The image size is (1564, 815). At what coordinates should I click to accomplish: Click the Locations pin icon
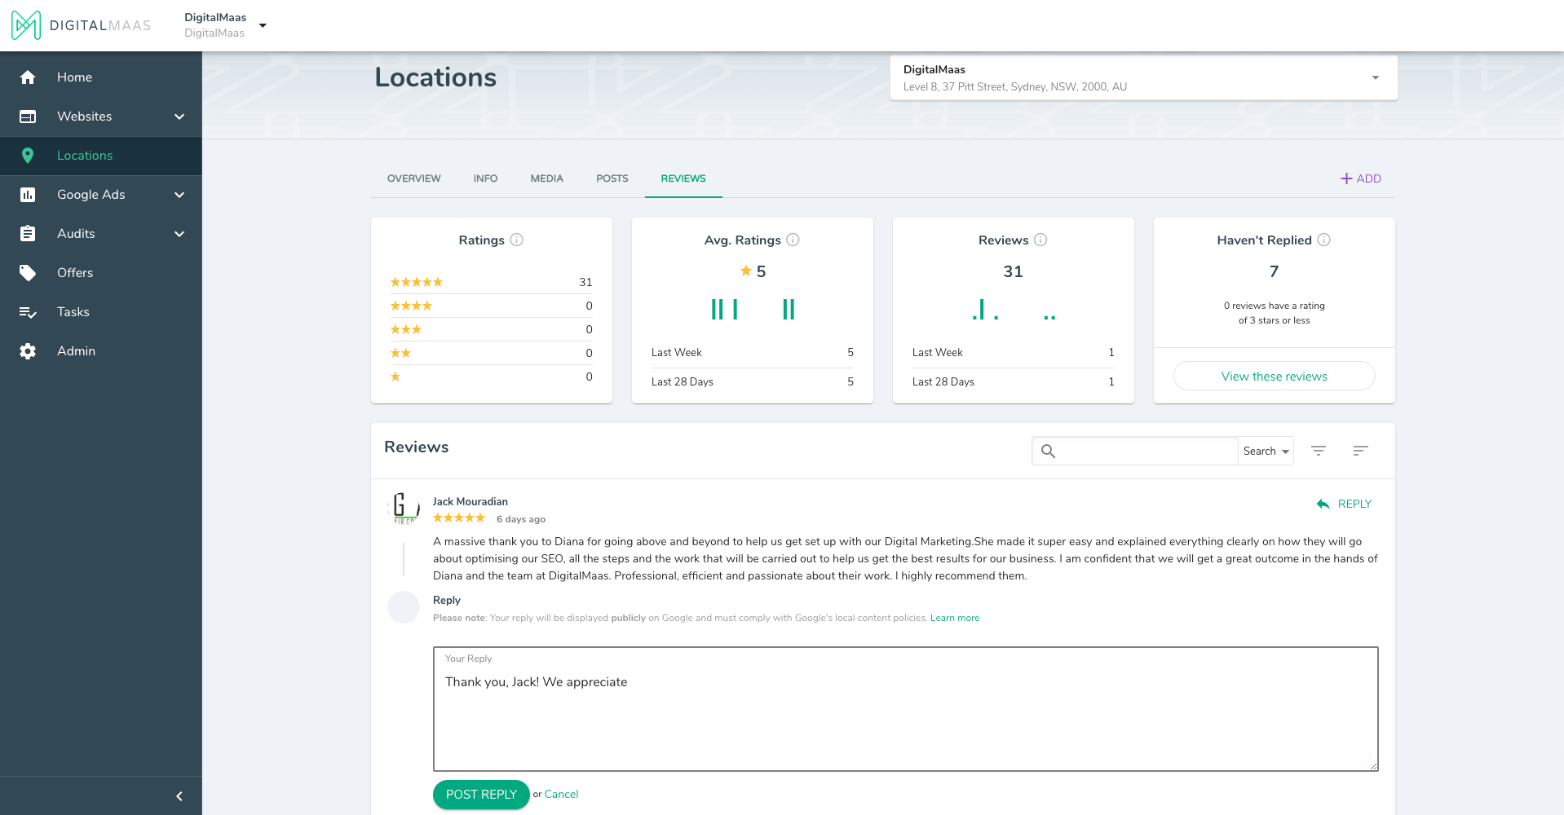tap(28, 156)
